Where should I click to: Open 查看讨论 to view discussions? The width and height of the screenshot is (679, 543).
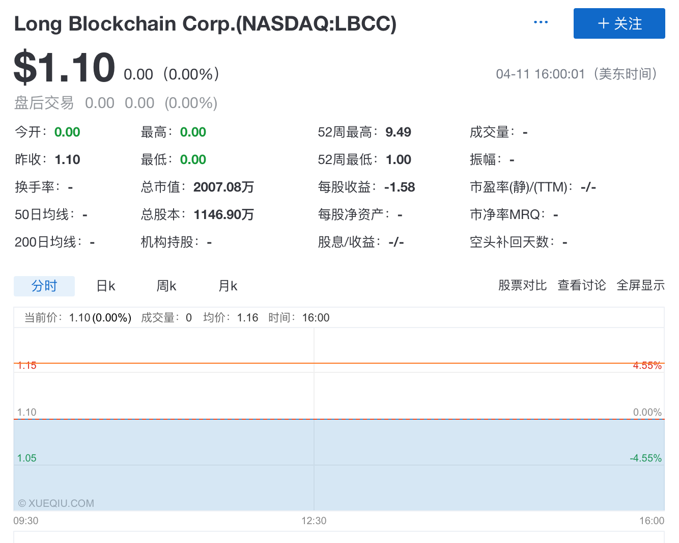click(x=582, y=286)
